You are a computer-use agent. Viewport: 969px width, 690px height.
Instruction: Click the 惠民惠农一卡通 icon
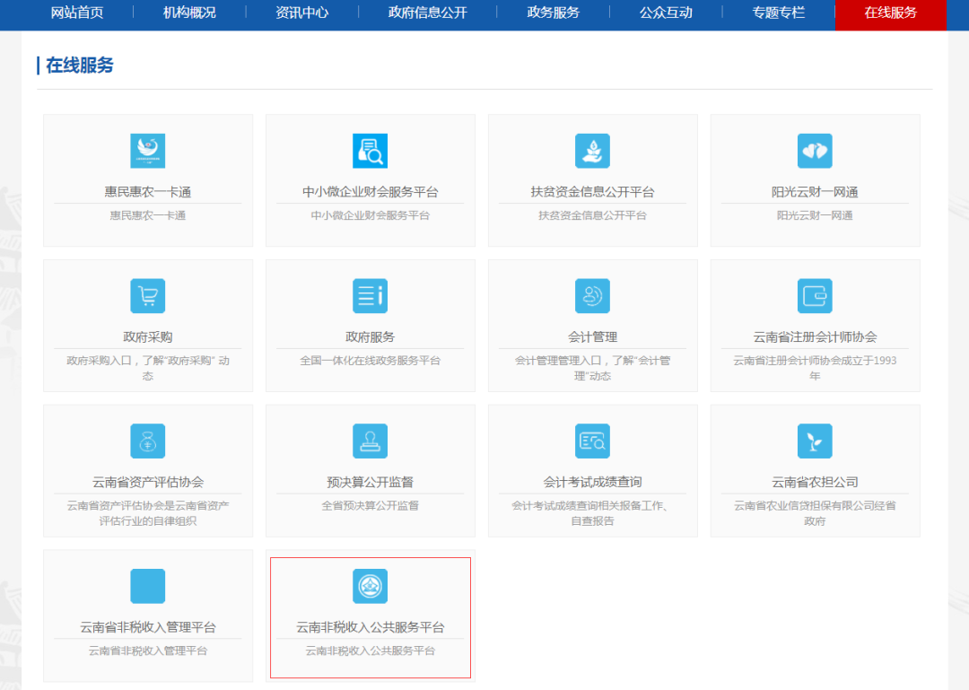point(148,151)
